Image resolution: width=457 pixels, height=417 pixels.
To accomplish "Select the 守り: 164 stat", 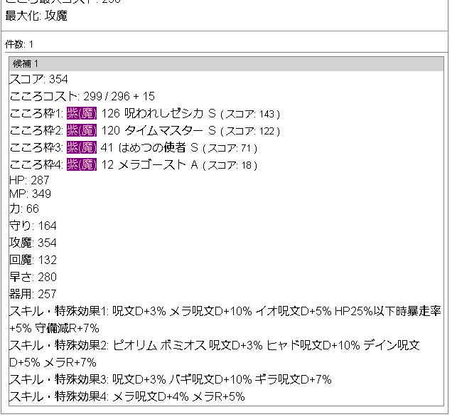I will tap(33, 226).
